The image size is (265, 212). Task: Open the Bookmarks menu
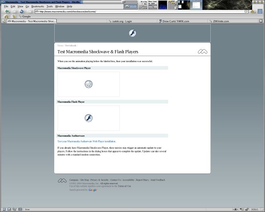38,7
